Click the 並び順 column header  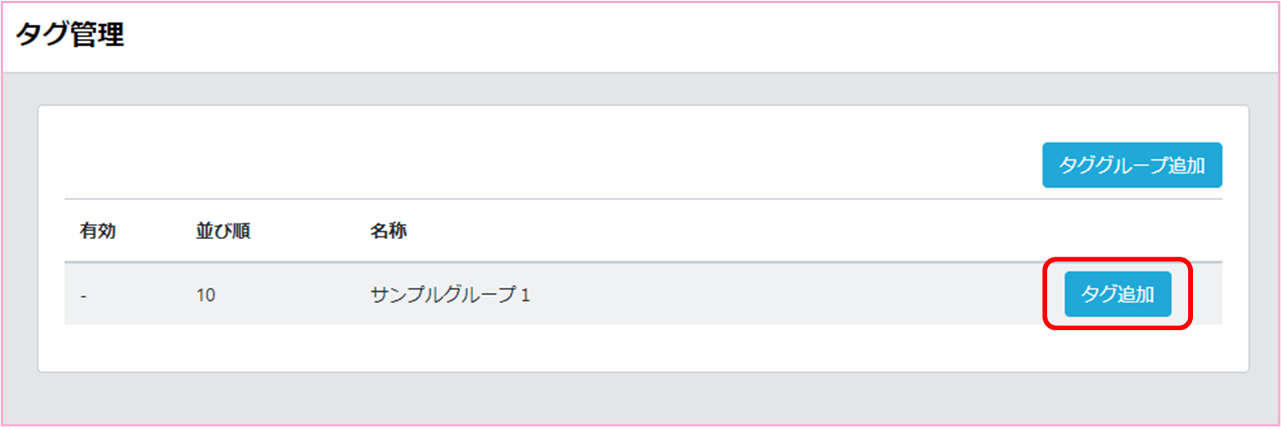pos(223,231)
